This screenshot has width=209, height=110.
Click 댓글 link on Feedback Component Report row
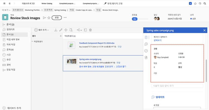coord(120,47)
